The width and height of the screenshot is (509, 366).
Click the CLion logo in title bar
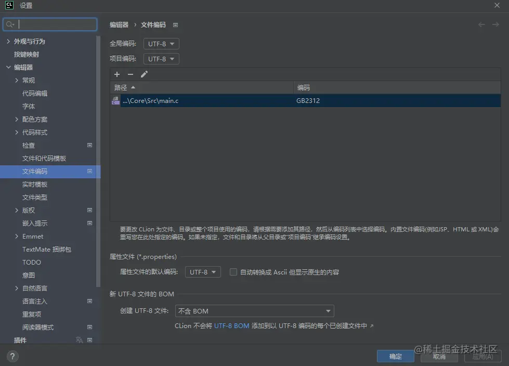(9, 5)
